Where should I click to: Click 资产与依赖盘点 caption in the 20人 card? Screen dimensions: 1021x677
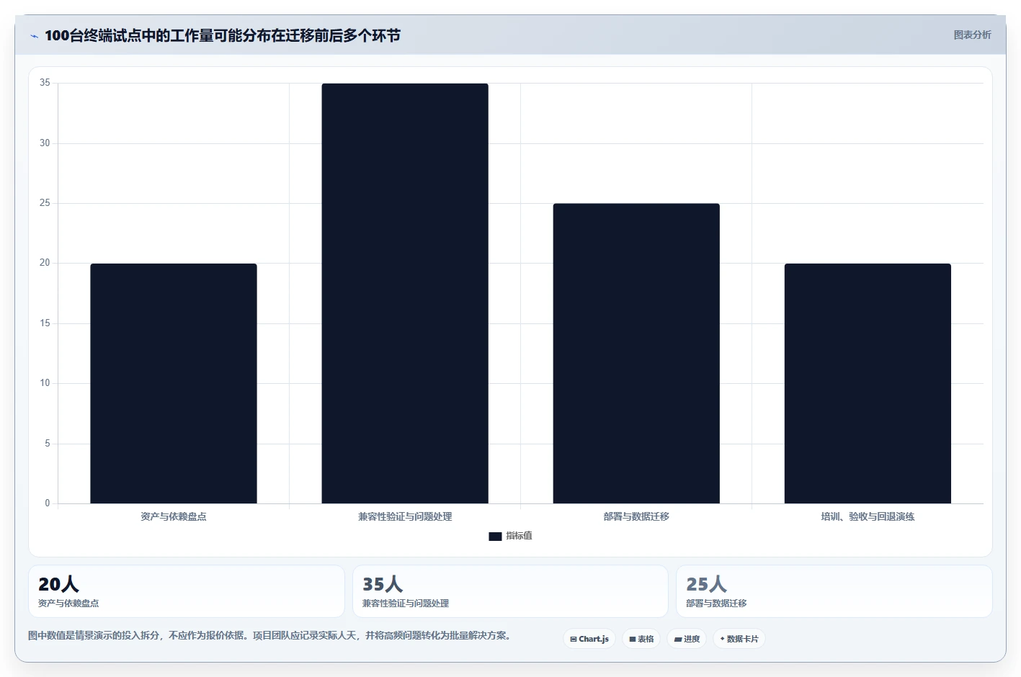click(68, 604)
